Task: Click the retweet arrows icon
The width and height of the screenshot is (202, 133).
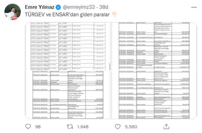Action: [x=70, y=127]
